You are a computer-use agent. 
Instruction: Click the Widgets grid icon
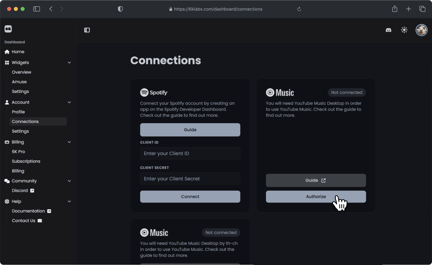[x=7, y=62]
